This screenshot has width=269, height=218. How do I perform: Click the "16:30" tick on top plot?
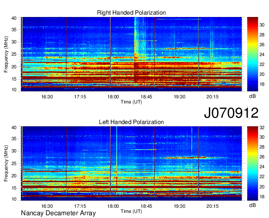(x=47, y=97)
